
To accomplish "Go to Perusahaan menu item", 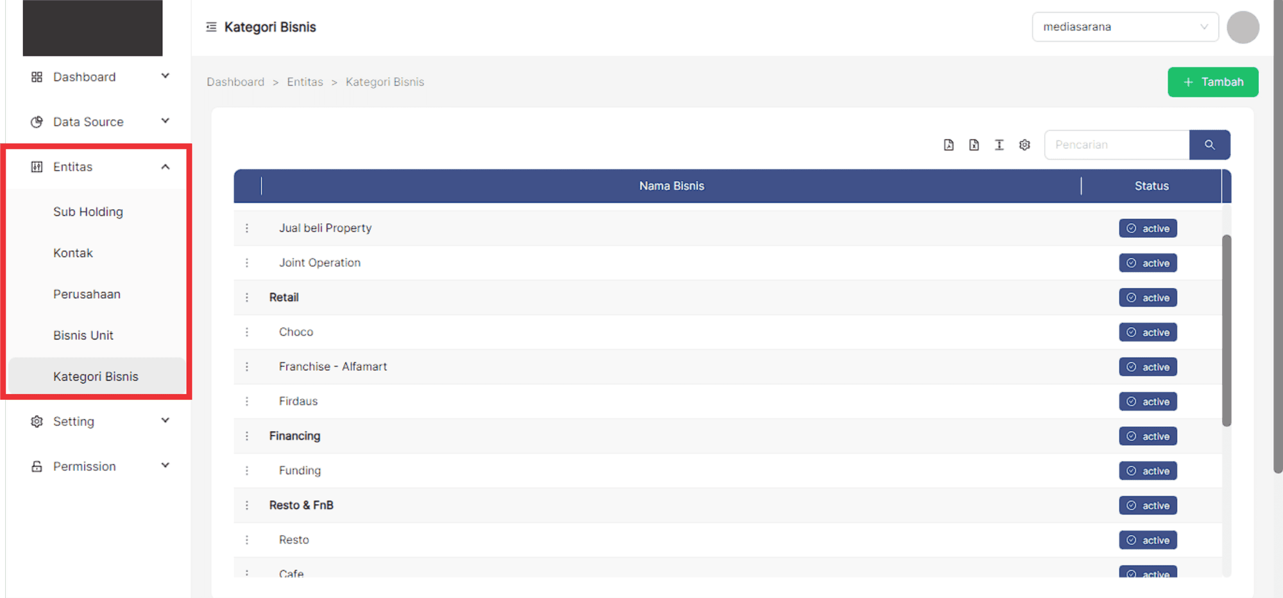I will (x=87, y=295).
